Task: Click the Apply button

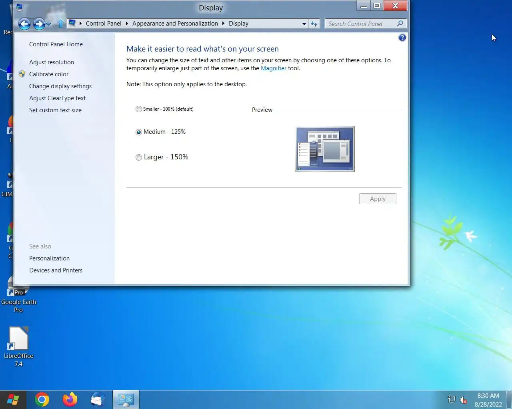Action: [x=378, y=199]
